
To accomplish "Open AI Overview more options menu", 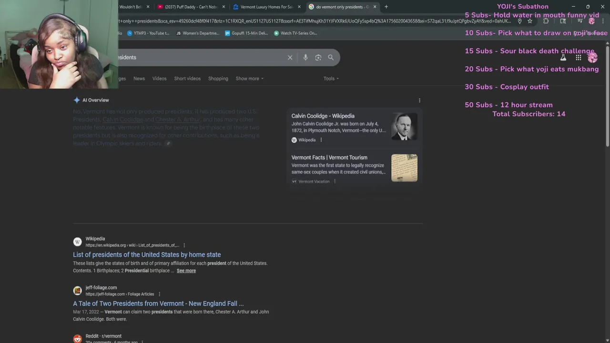I will (x=419, y=101).
